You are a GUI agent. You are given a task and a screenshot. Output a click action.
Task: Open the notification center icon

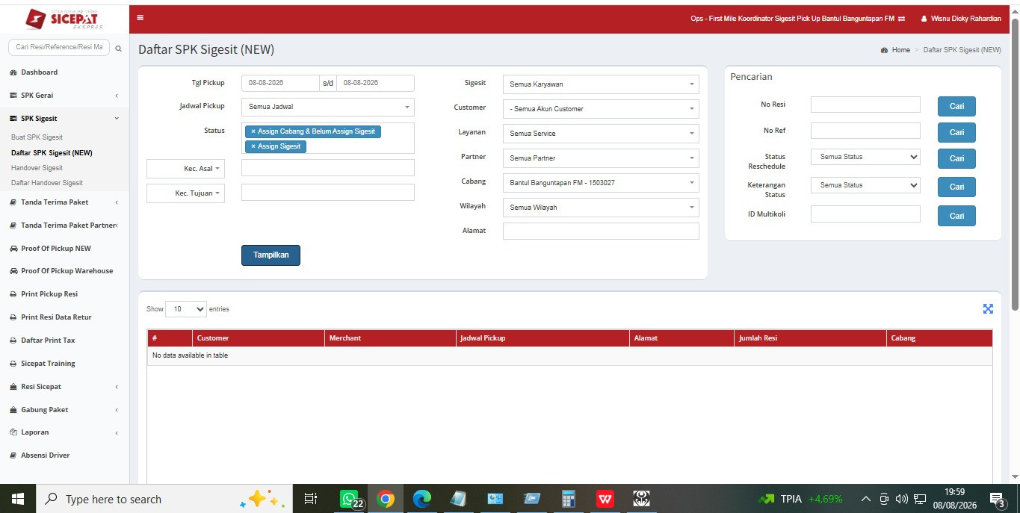pyautogui.click(x=998, y=499)
